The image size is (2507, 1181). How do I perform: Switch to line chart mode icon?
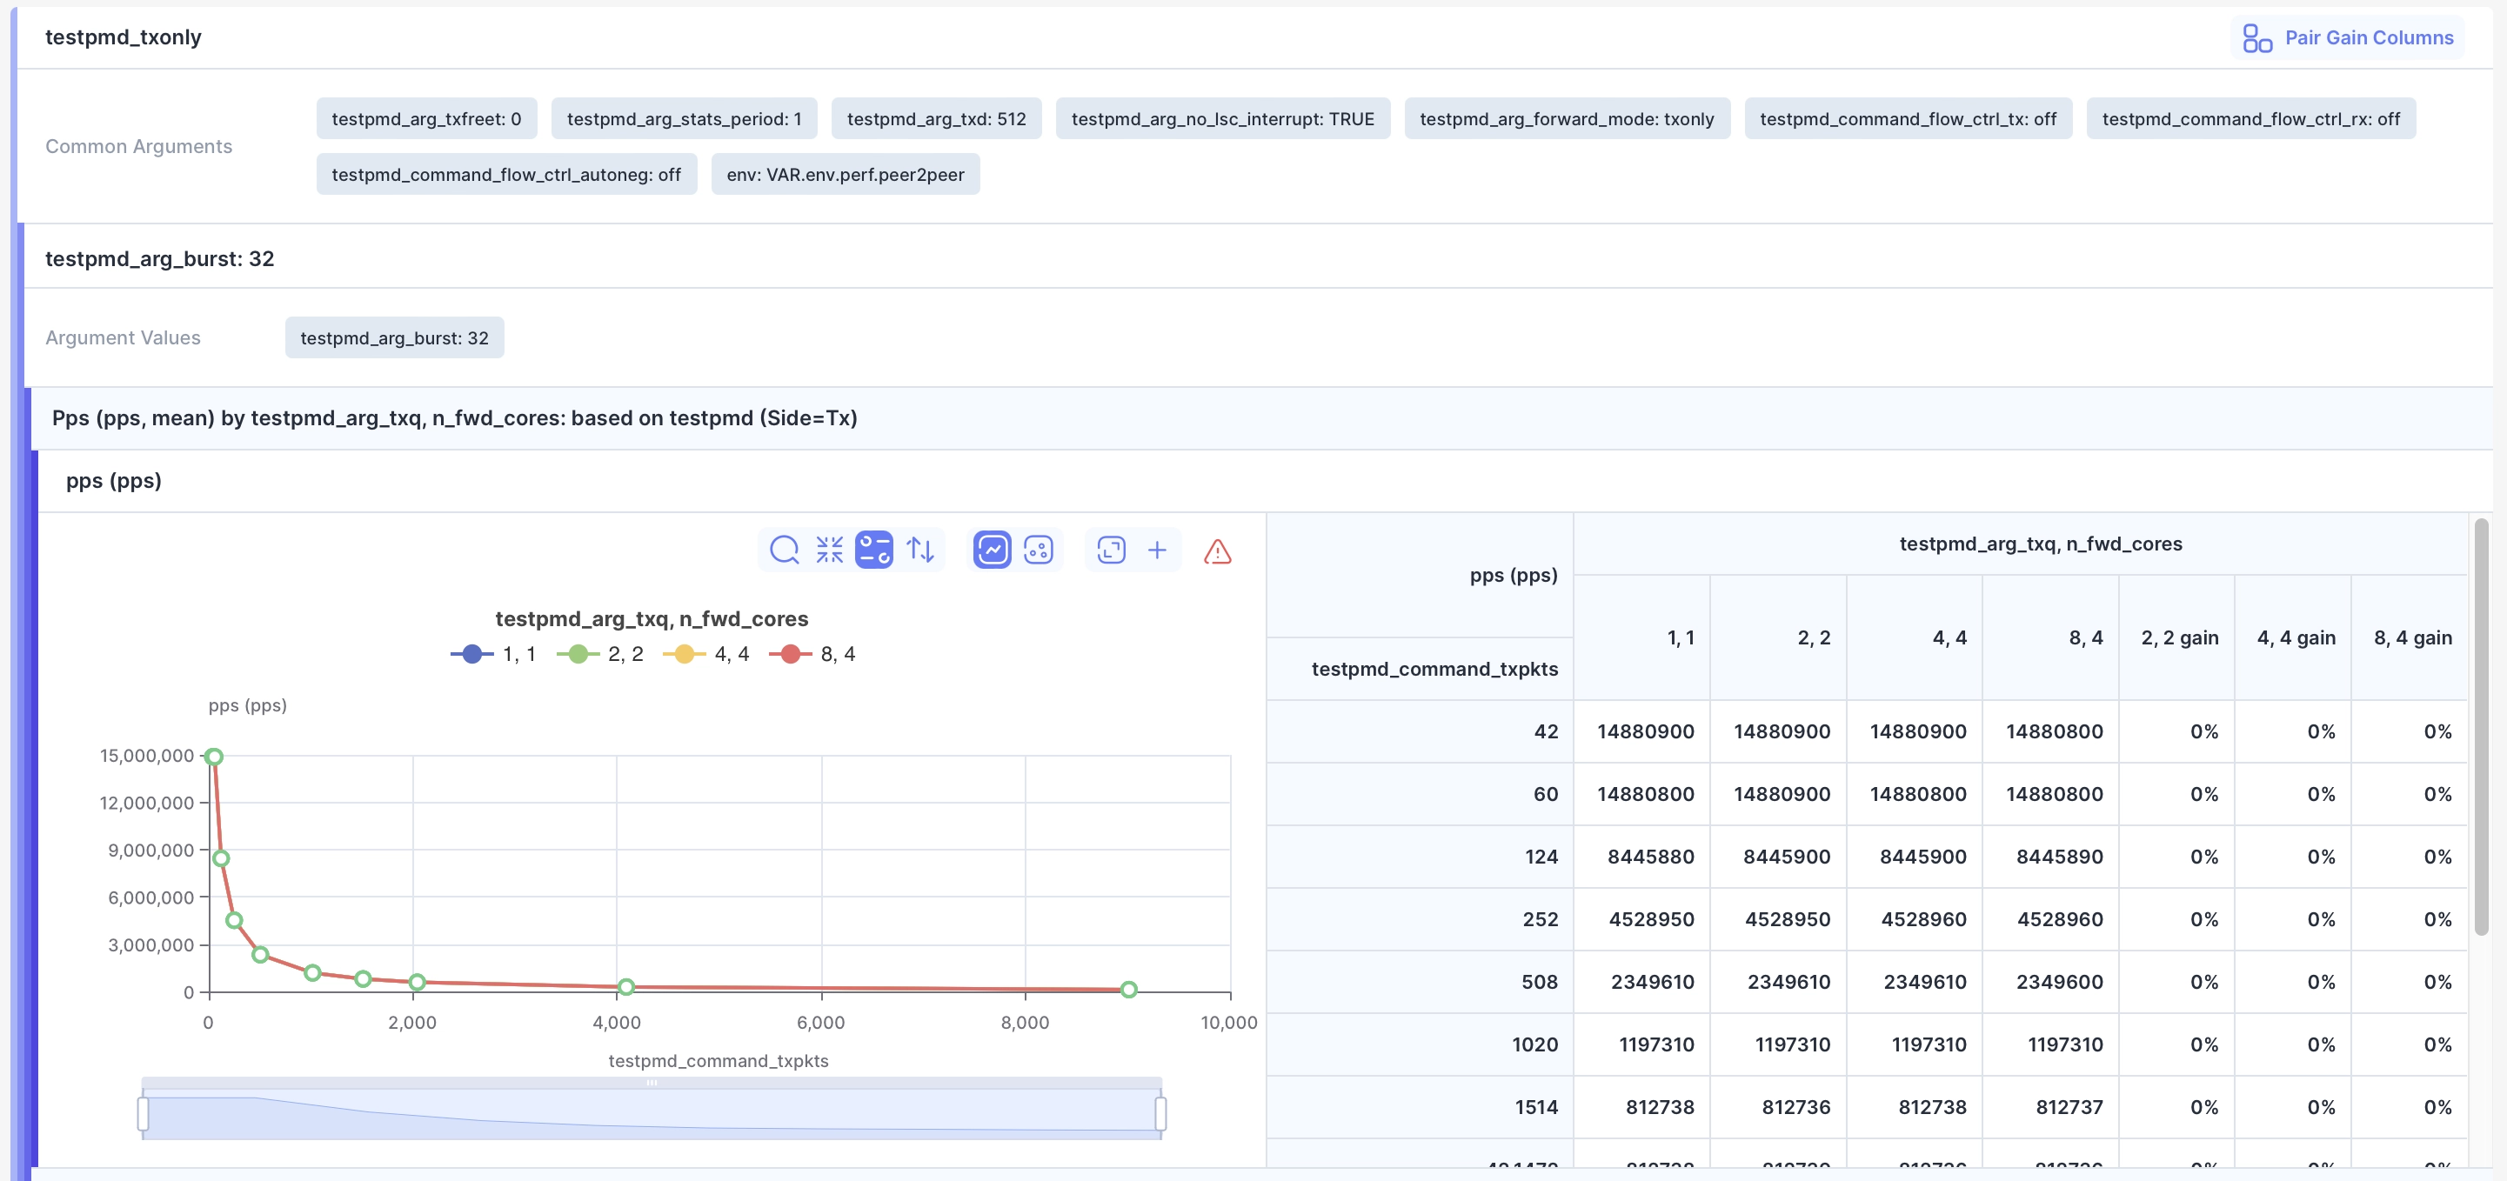(992, 550)
